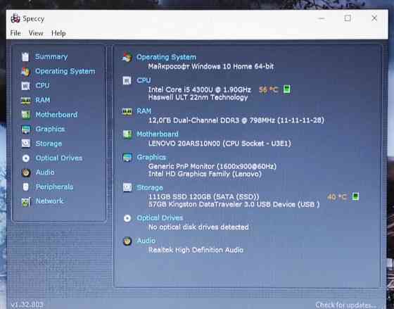Click the 40 °C storage temperature value
394x309 pixels.
coord(337,197)
